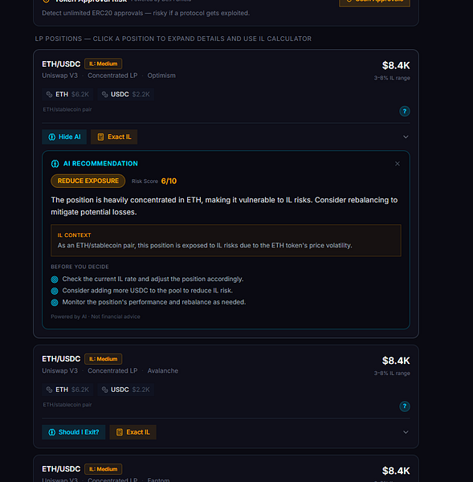This screenshot has height=482, width=473.
Task: Click the Optimism network label
Action: coord(161,76)
